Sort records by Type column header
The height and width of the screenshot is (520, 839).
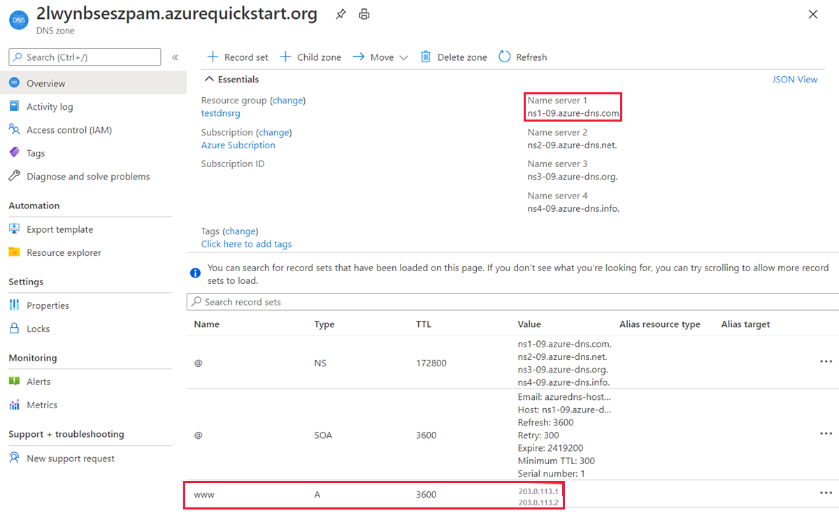click(x=324, y=324)
